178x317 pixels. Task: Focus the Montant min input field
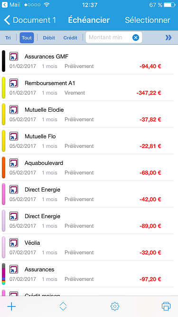(109, 38)
